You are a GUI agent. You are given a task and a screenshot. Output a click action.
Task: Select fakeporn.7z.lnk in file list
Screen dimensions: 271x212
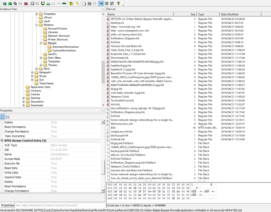[x=120, y=97]
